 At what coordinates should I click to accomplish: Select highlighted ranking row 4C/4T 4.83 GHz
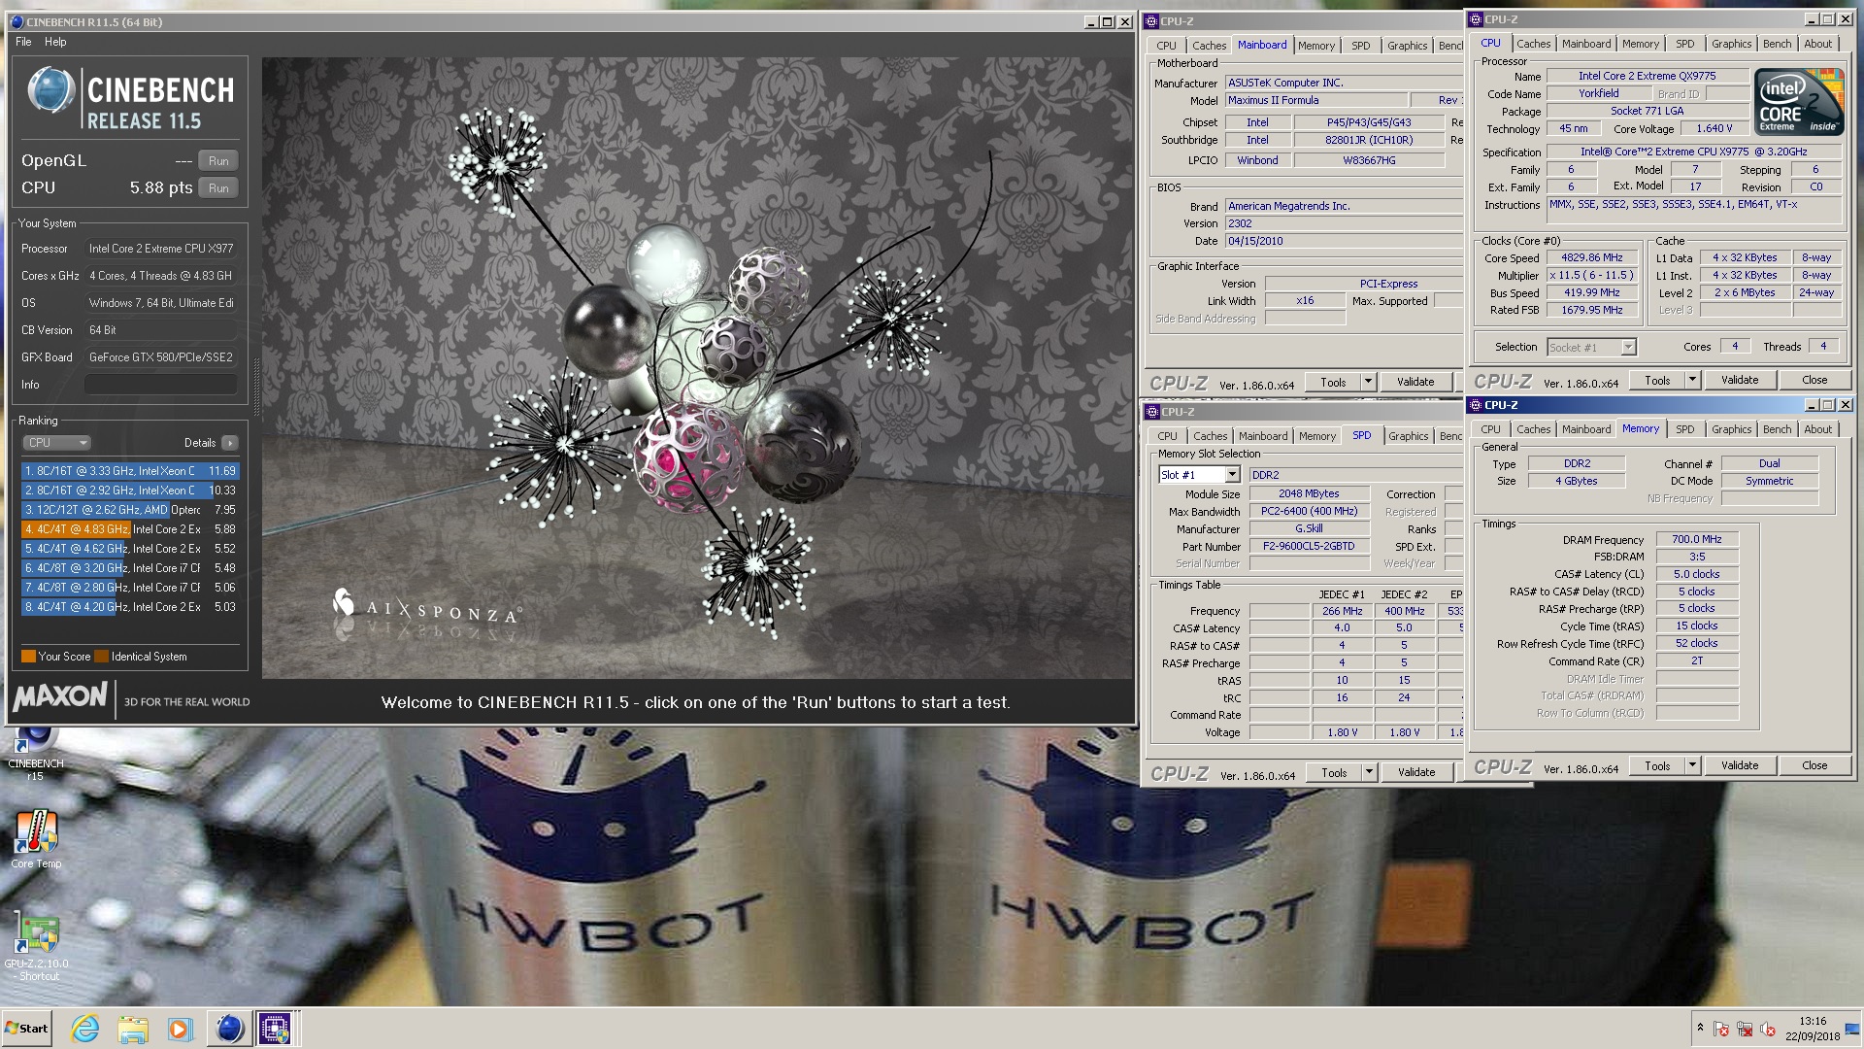click(129, 529)
